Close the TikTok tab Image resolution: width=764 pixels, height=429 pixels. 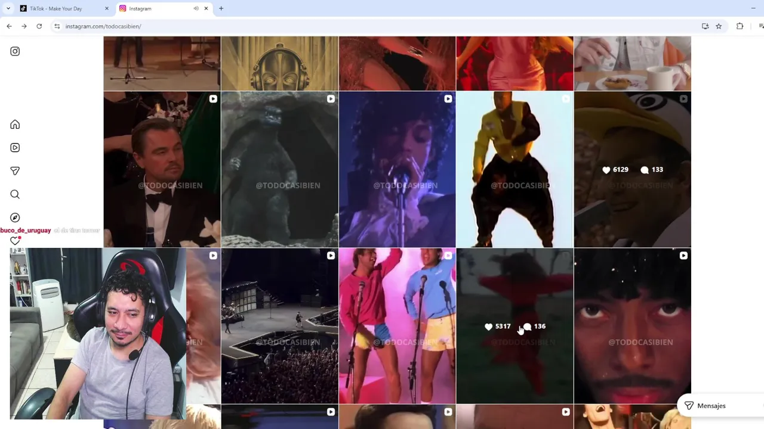pyautogui.click(x=107, y=8)
